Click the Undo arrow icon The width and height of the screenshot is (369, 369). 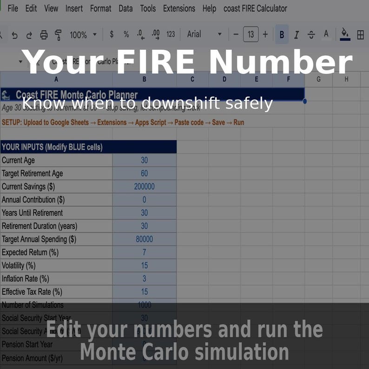(14, 35)
